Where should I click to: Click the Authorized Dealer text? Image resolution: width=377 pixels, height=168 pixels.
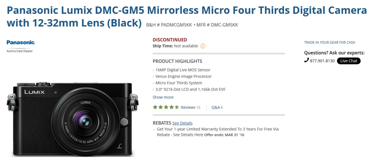(x=20, y=51)
